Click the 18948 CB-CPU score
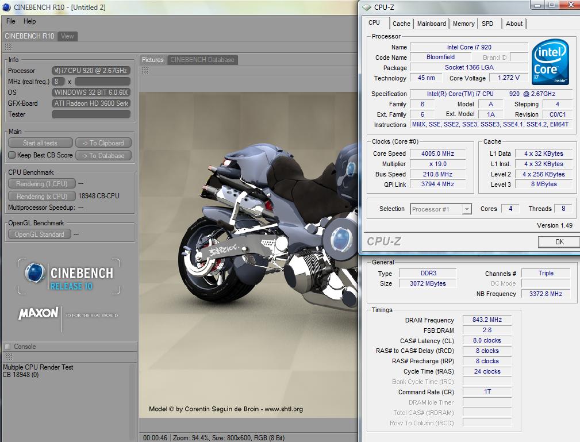Viewport: 580px width, 442px height. [99, 195]
